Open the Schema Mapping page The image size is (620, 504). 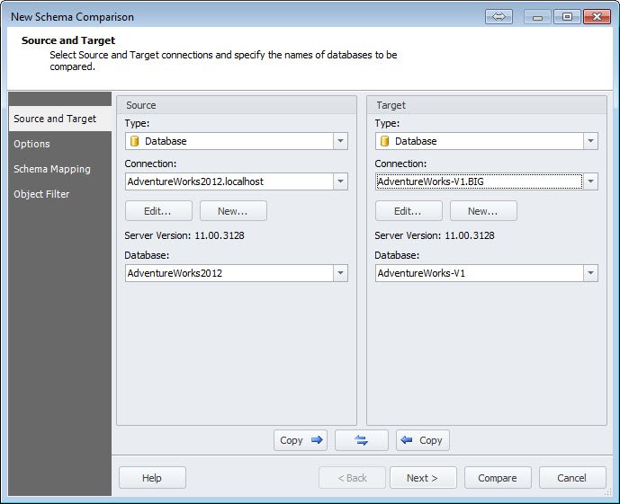[x=52, y=169]
